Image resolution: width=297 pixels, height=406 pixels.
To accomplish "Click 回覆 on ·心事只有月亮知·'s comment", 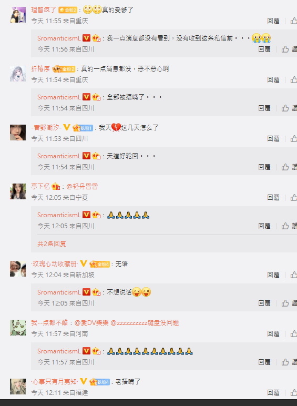I will click(273, 392).
